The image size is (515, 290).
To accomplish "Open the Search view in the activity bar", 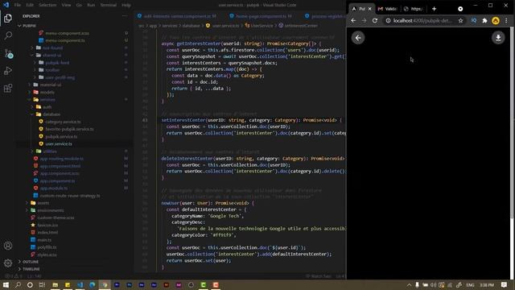I will click(8, 35).
